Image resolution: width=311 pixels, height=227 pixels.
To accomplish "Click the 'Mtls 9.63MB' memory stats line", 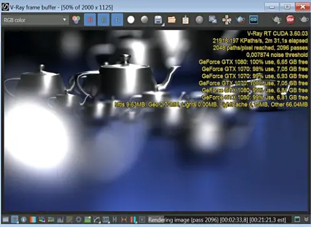I will pos(211,104).
